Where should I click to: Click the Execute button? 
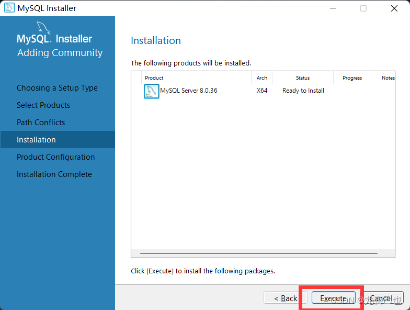pyautogui.click(x=334, y=298)
